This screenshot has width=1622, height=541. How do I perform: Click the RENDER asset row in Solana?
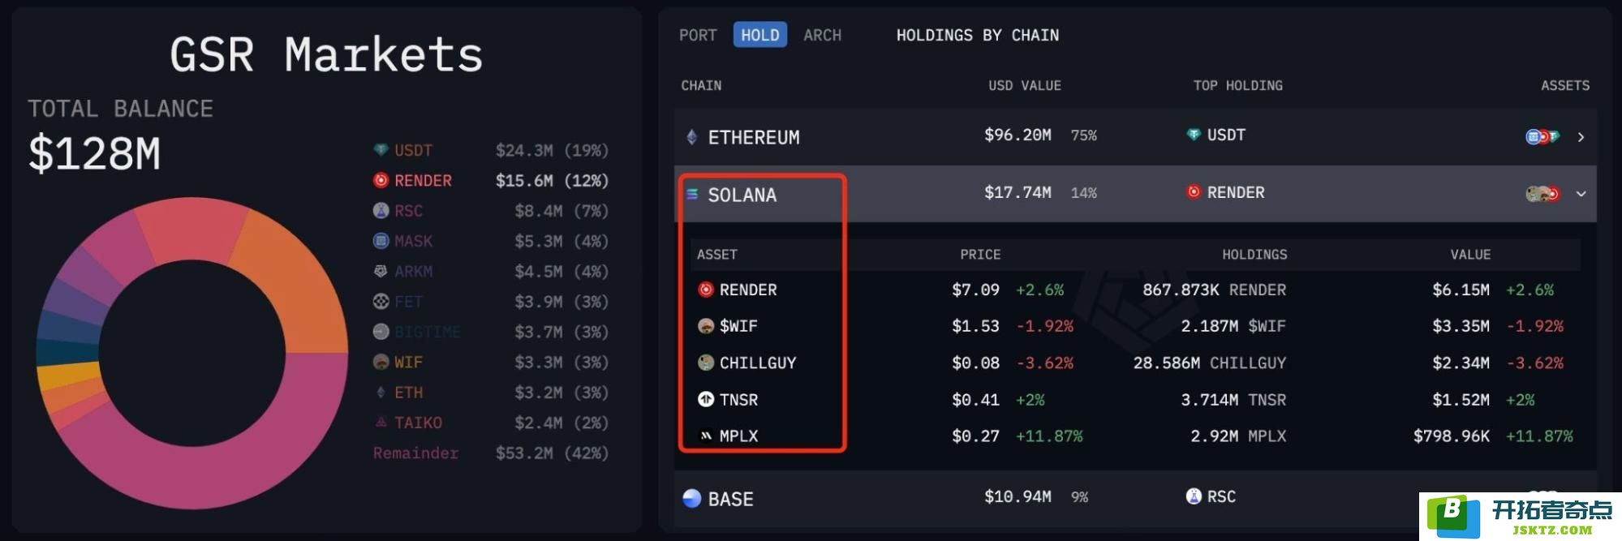(1135, 290)
